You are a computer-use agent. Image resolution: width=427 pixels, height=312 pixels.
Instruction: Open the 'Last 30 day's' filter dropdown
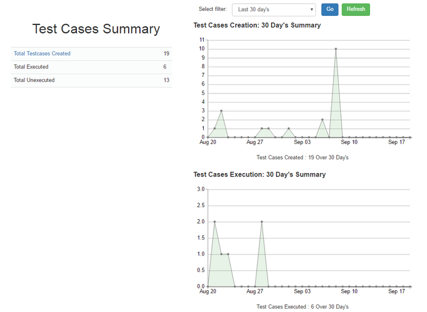pos(274,10)
